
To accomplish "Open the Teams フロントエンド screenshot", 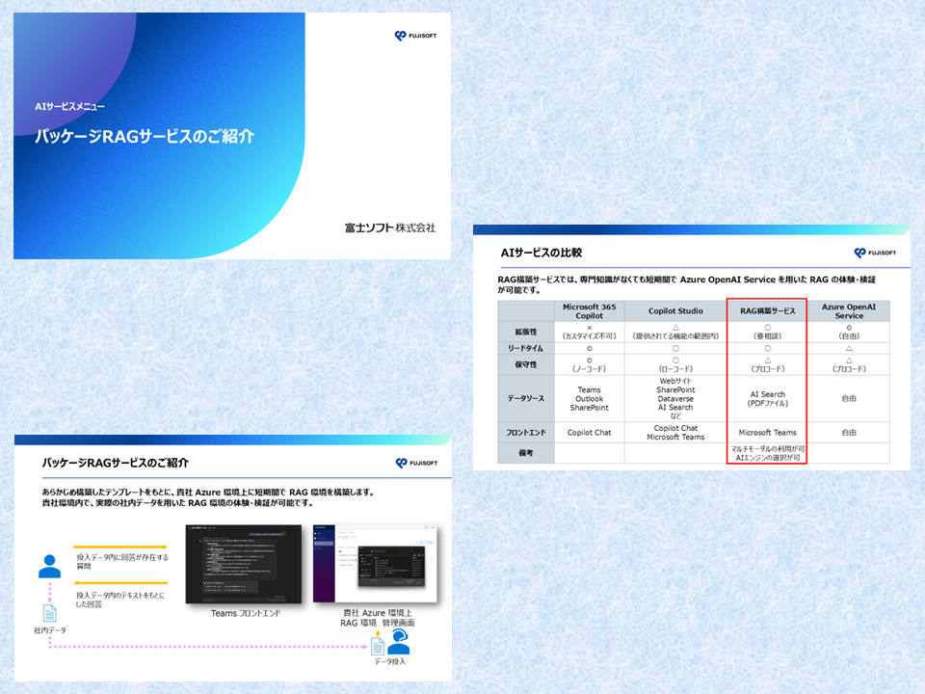I will click(x=244, y=565).
